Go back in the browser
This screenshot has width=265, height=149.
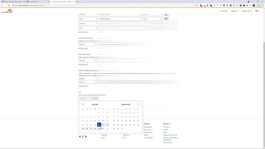point(2,5)
